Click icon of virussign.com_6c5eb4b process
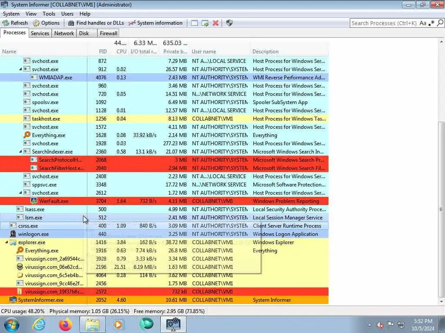 click(x=20, y=275)
